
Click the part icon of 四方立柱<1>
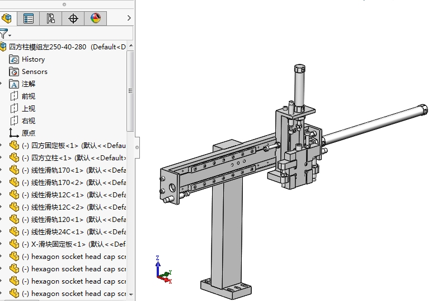15,158
